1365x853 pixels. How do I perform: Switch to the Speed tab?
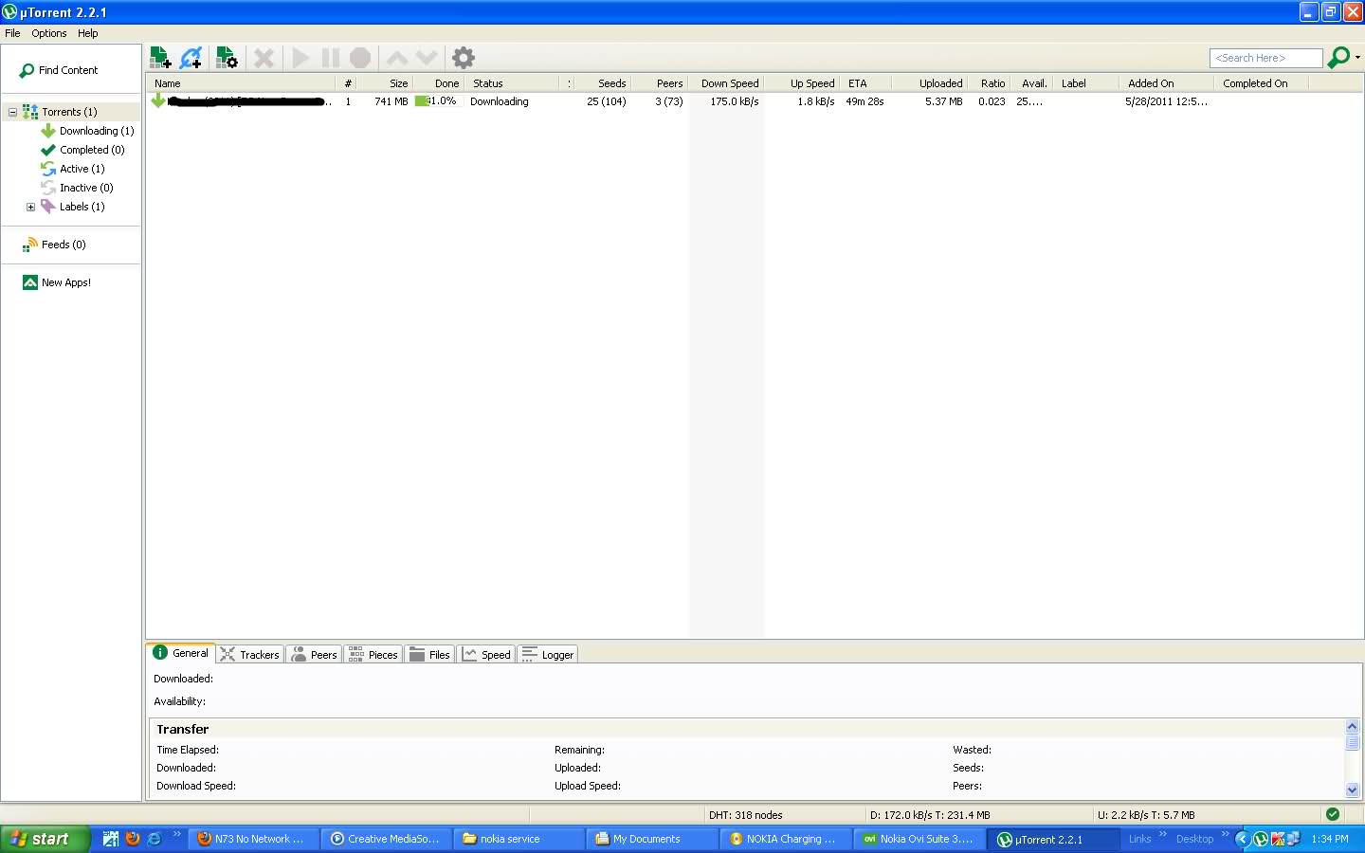[487, 655]
